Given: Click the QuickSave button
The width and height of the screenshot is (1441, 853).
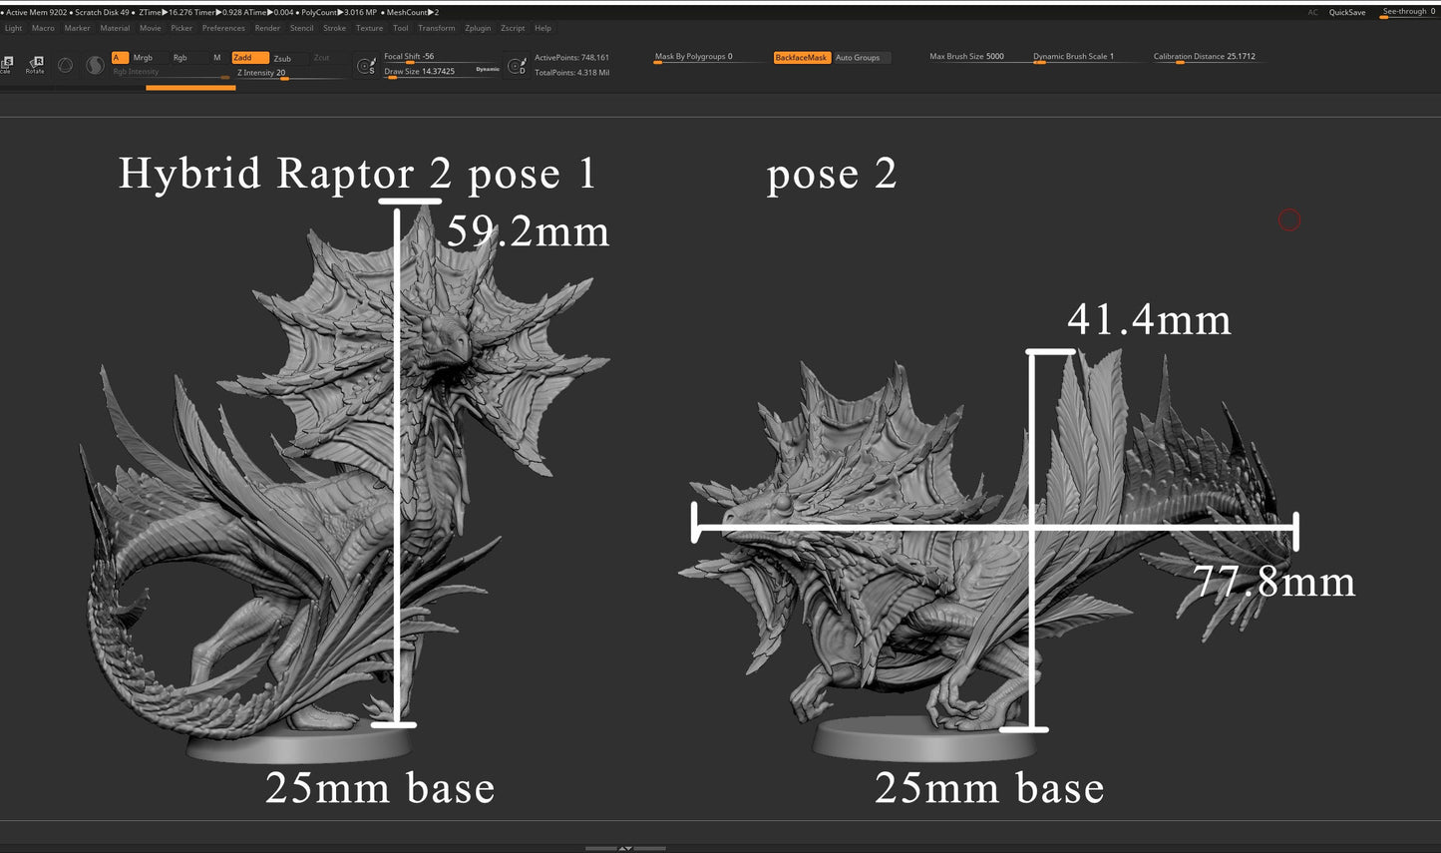Looking at the screenshot, I should click(1347, 12).
